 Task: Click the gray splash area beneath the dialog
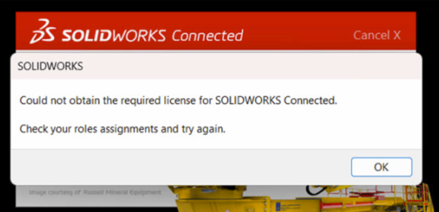92,200
